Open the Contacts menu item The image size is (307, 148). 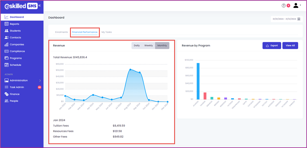15,38
